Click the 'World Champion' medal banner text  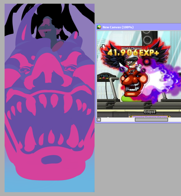point(133,48)
